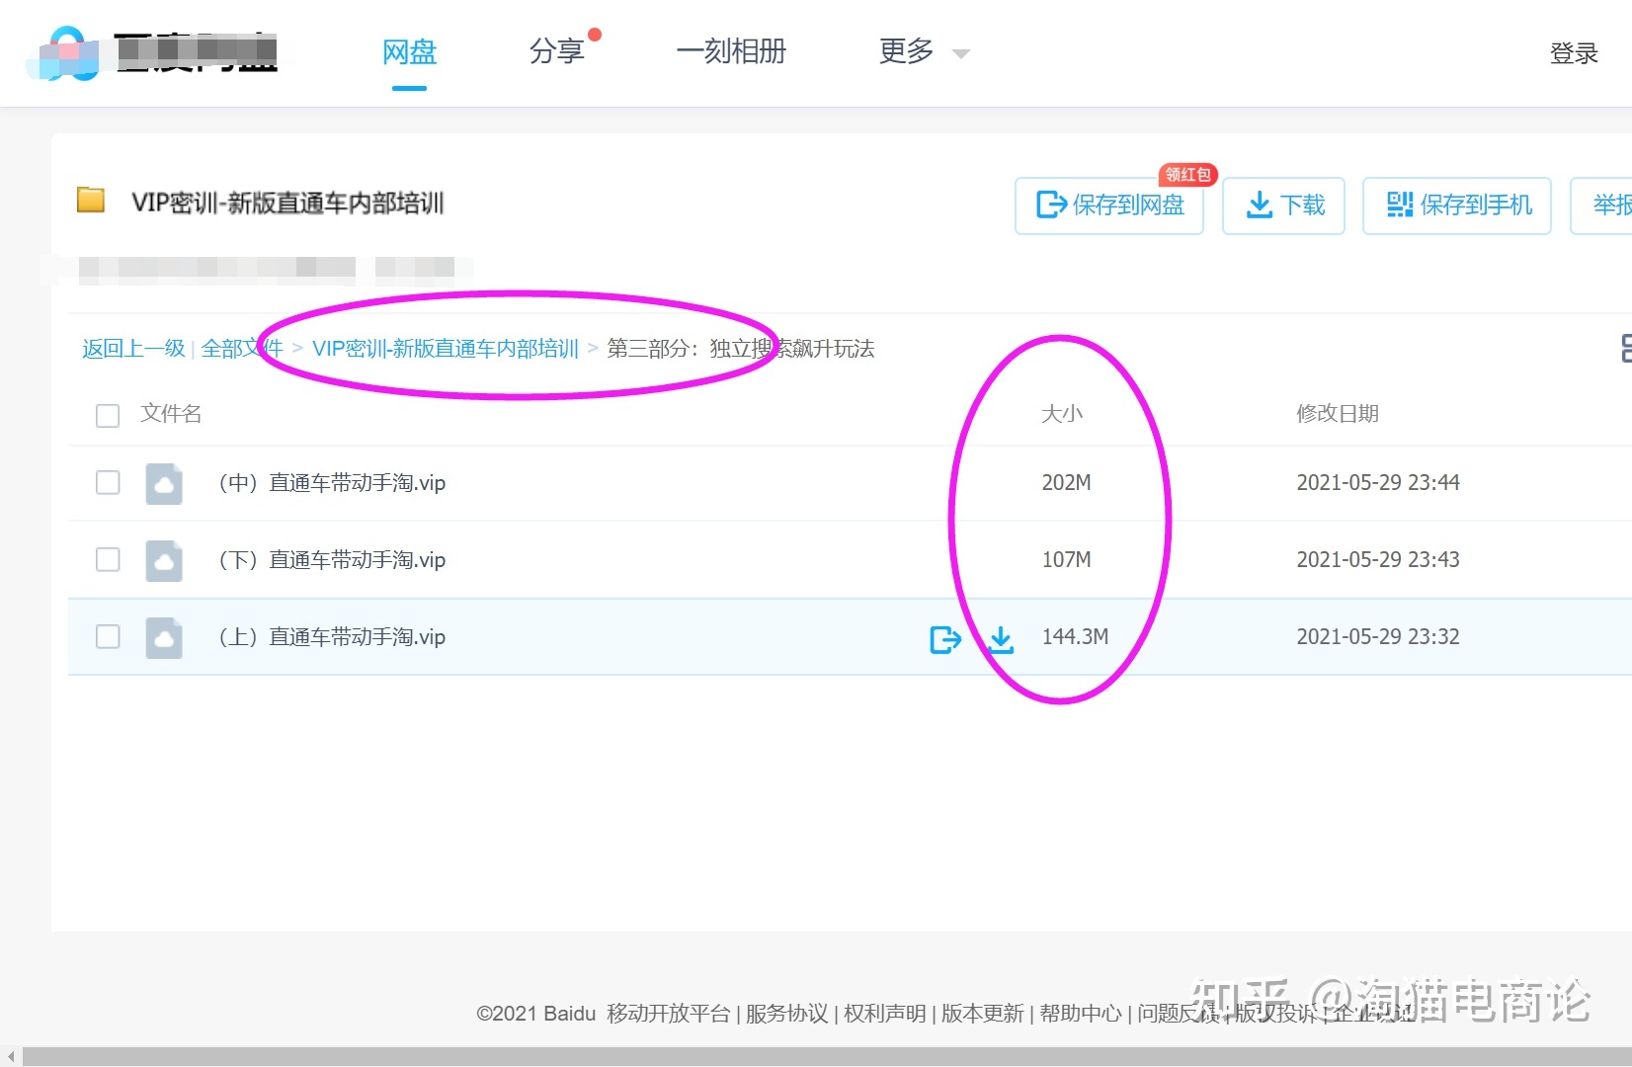Open the 网盘 tab
Image resolution: width=1632 pixels, height=1067 pixels.
[409, 51]
